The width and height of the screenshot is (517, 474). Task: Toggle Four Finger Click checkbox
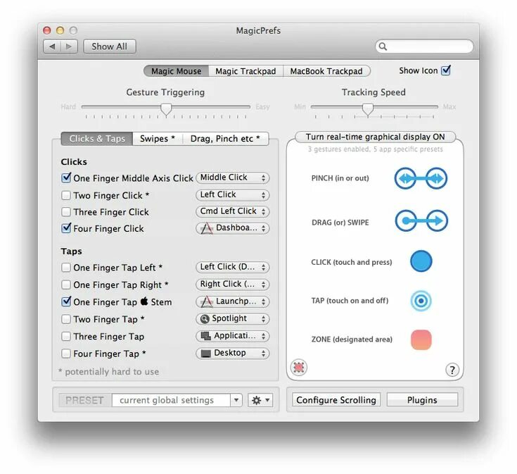point(66,228)
